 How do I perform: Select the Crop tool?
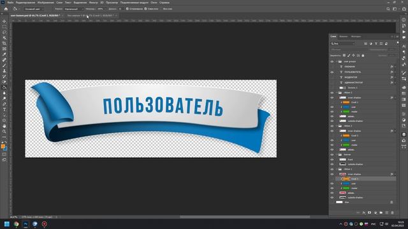[4, 43]
